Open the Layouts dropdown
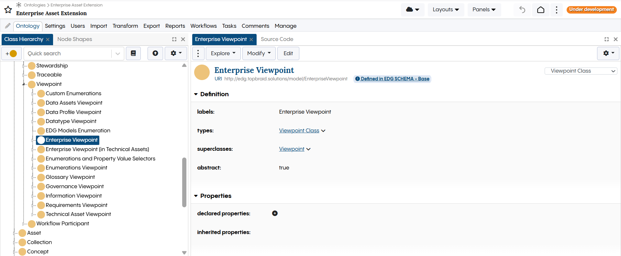621x256 pixels. (446, 10)
